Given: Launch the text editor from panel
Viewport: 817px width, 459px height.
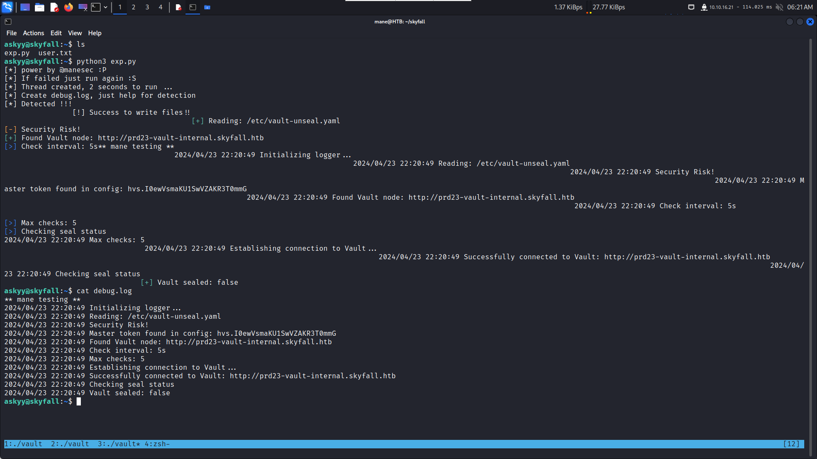Looking at the screenshot, I should (x=54, y=7).
